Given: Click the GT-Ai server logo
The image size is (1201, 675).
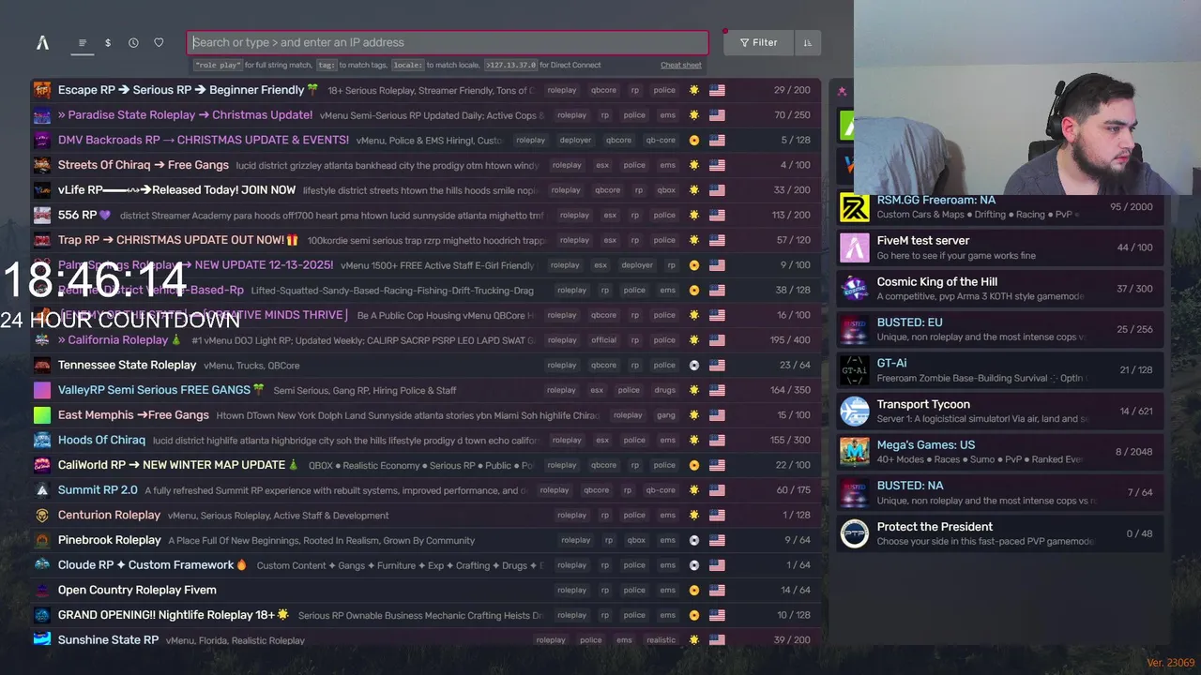Looking at the screenshot, I should [x=855, y=370].
